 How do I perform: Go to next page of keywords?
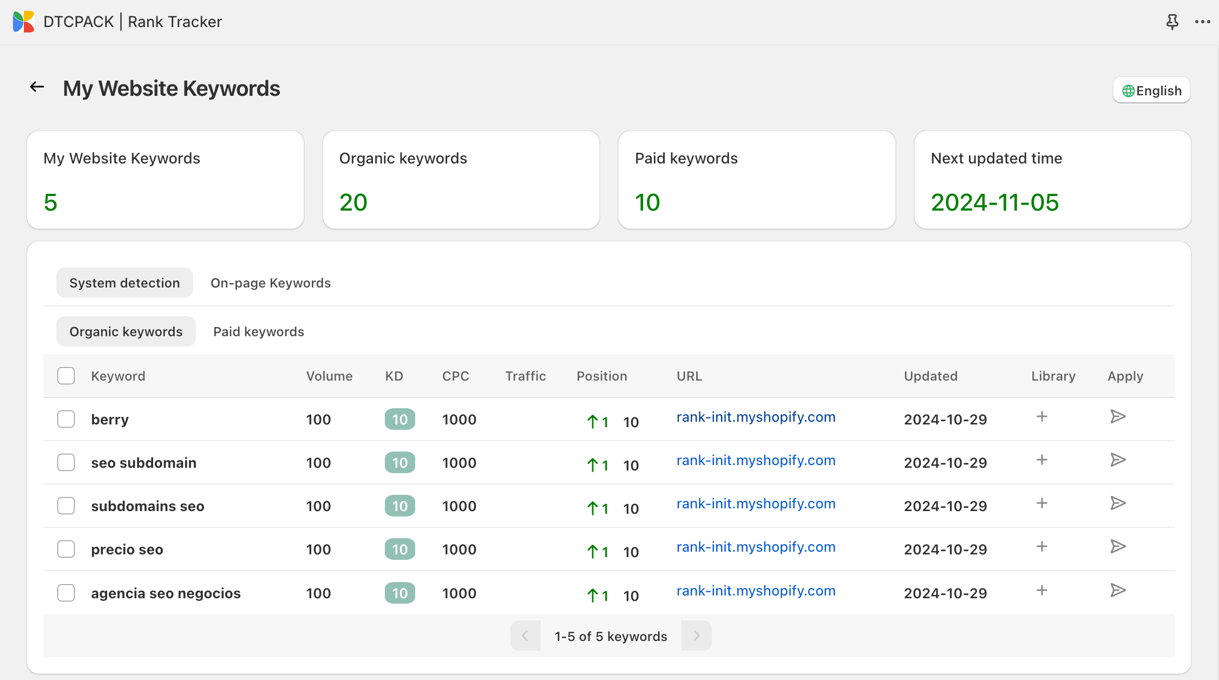[696, 636]
